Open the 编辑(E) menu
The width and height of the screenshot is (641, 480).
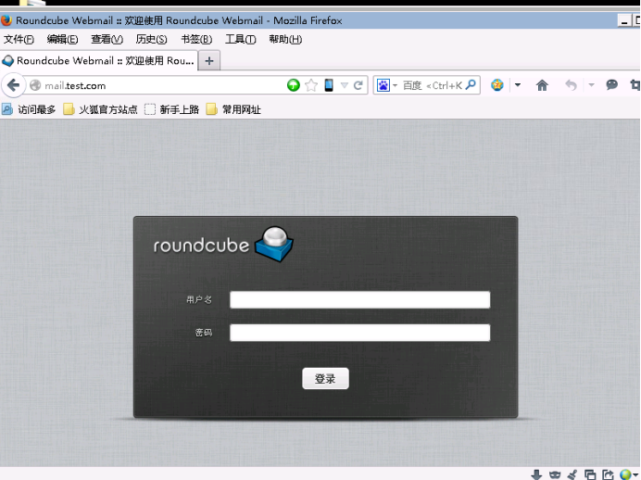tap(62, 39)
